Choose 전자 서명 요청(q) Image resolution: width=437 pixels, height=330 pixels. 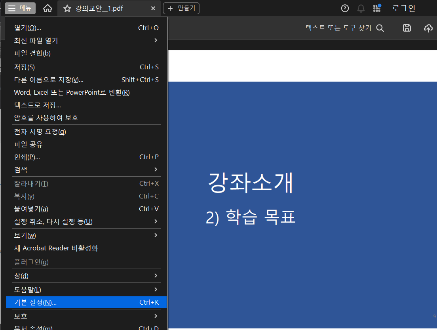[x=86, y=132]
